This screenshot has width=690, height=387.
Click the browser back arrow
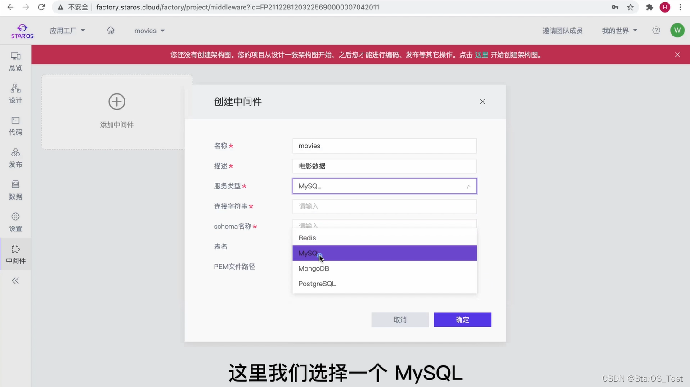tap(10, 7)
